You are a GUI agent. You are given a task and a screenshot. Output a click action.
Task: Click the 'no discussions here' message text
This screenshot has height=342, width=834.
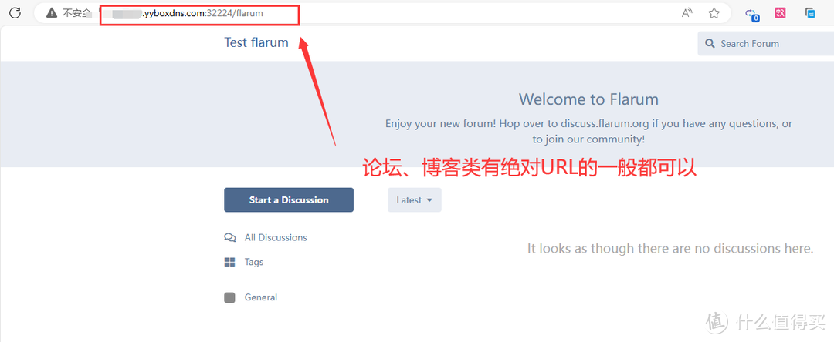(x=670, y=248)
